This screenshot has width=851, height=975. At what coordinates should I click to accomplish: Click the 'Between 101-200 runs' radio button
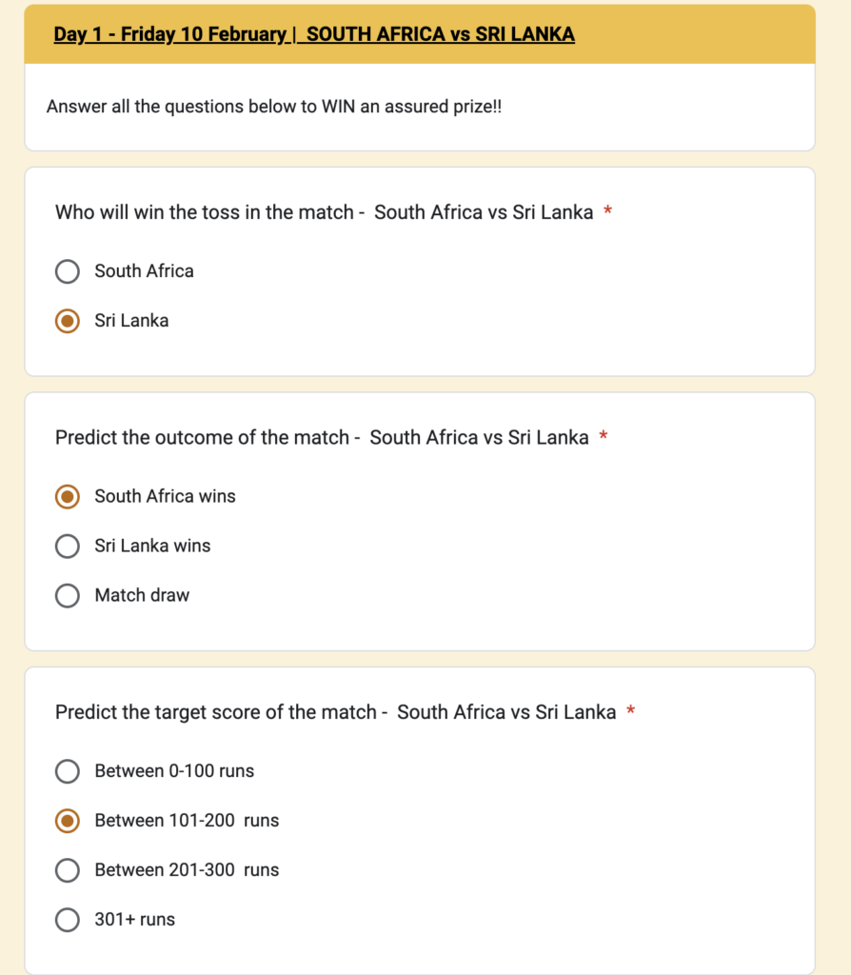point(68,821)
